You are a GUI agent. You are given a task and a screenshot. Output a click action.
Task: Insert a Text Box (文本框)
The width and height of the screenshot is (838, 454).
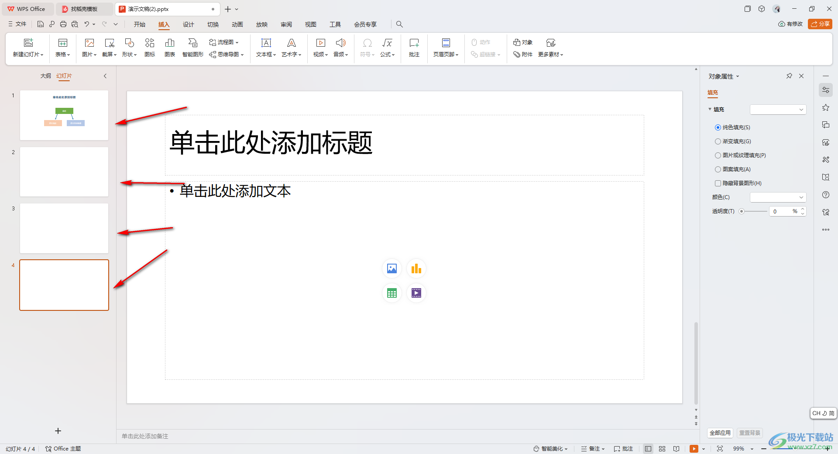pyautogui.click(x=266, y=47)
